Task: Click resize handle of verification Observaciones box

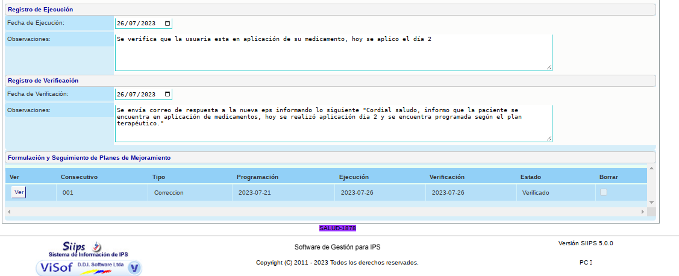Action: pyautogui.click(x=549, y=139)
